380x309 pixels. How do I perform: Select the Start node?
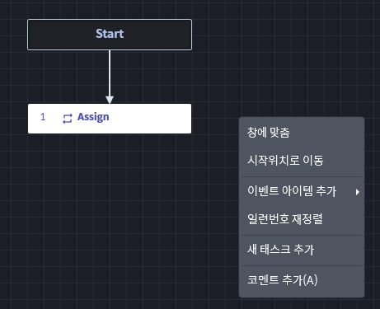(110, 35)
